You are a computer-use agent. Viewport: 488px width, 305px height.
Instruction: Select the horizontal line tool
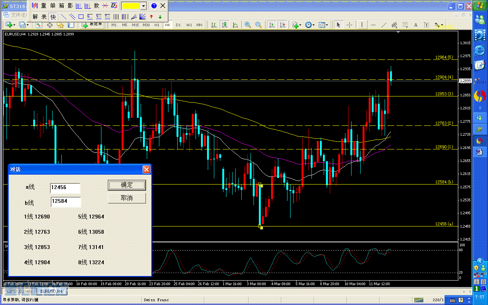[373, 25]
